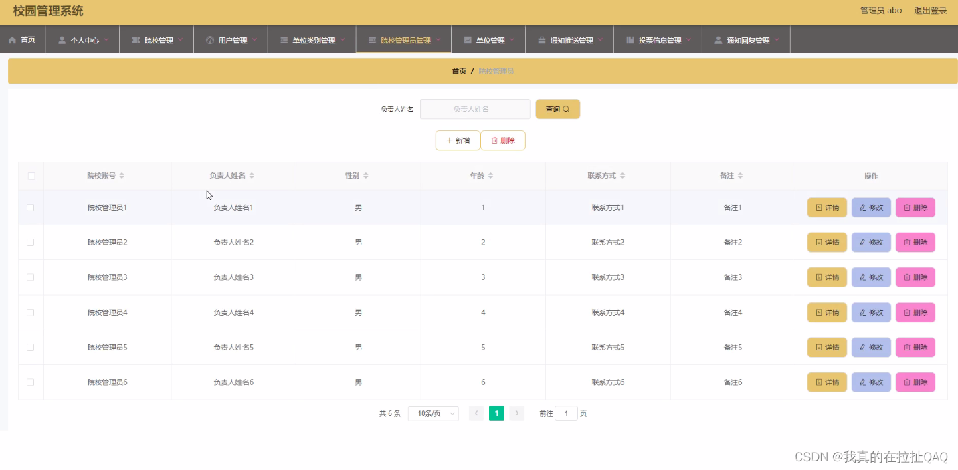The height and width of the screenshot is (470, 958).
Task: Expand the 院校管理员管理 dropdown arrow
Action: click(x=438, y=39)
